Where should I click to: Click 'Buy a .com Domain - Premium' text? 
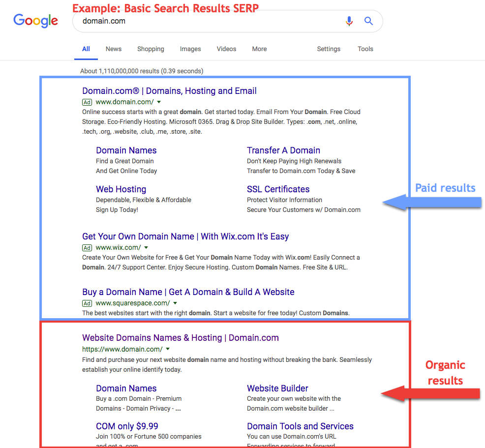click(x=139, y=399)
